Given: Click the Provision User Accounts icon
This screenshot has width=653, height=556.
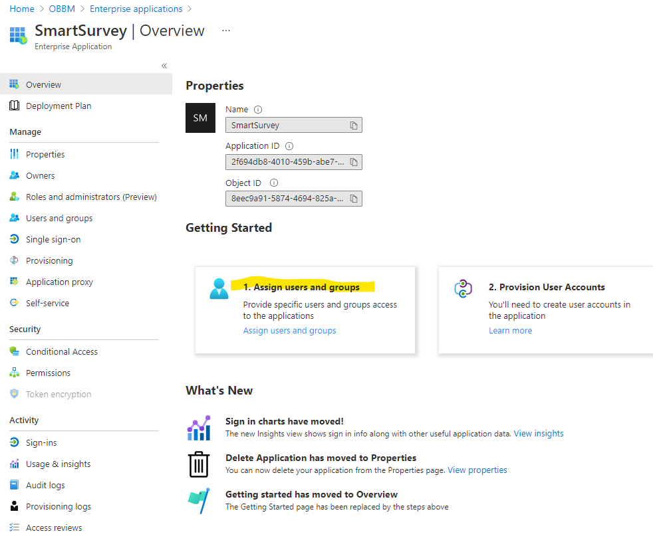Looking at the screenshot, I should [x=463, y=288].
